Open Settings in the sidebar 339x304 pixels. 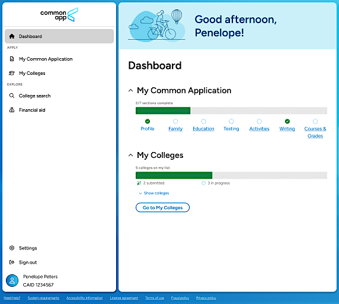[59, 248]
